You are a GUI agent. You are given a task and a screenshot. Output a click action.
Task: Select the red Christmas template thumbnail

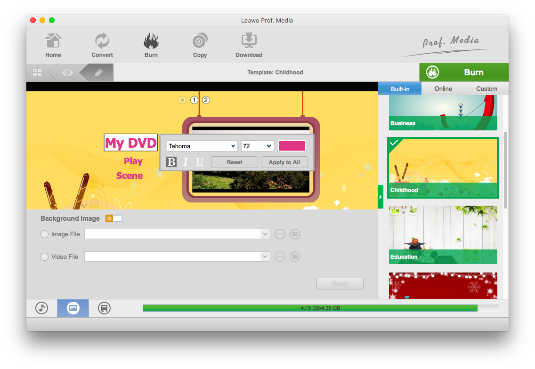pos(443,286)
